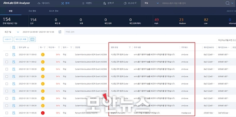Image resolution: width=236 pixels, height=117 pixels.
Task: Switch to the 호스트 정보 tab
Action: click(x=54, y=11)
